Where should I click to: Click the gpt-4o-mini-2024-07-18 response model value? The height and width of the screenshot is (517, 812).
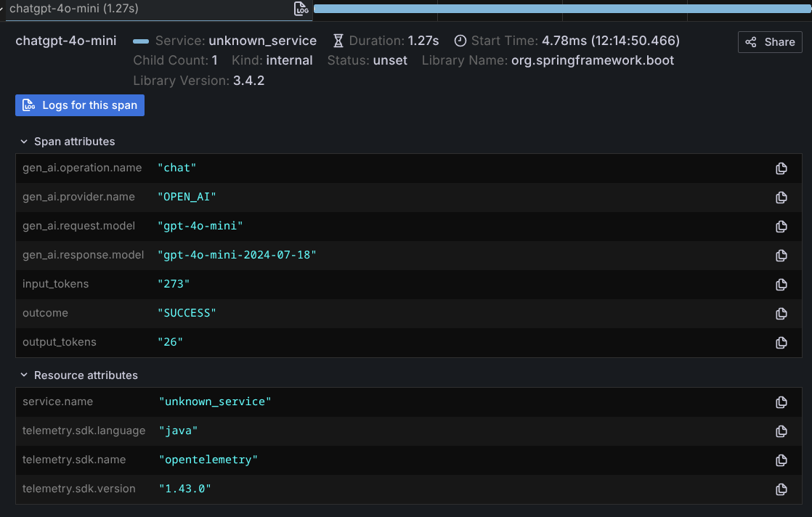[x=237, y=256]
